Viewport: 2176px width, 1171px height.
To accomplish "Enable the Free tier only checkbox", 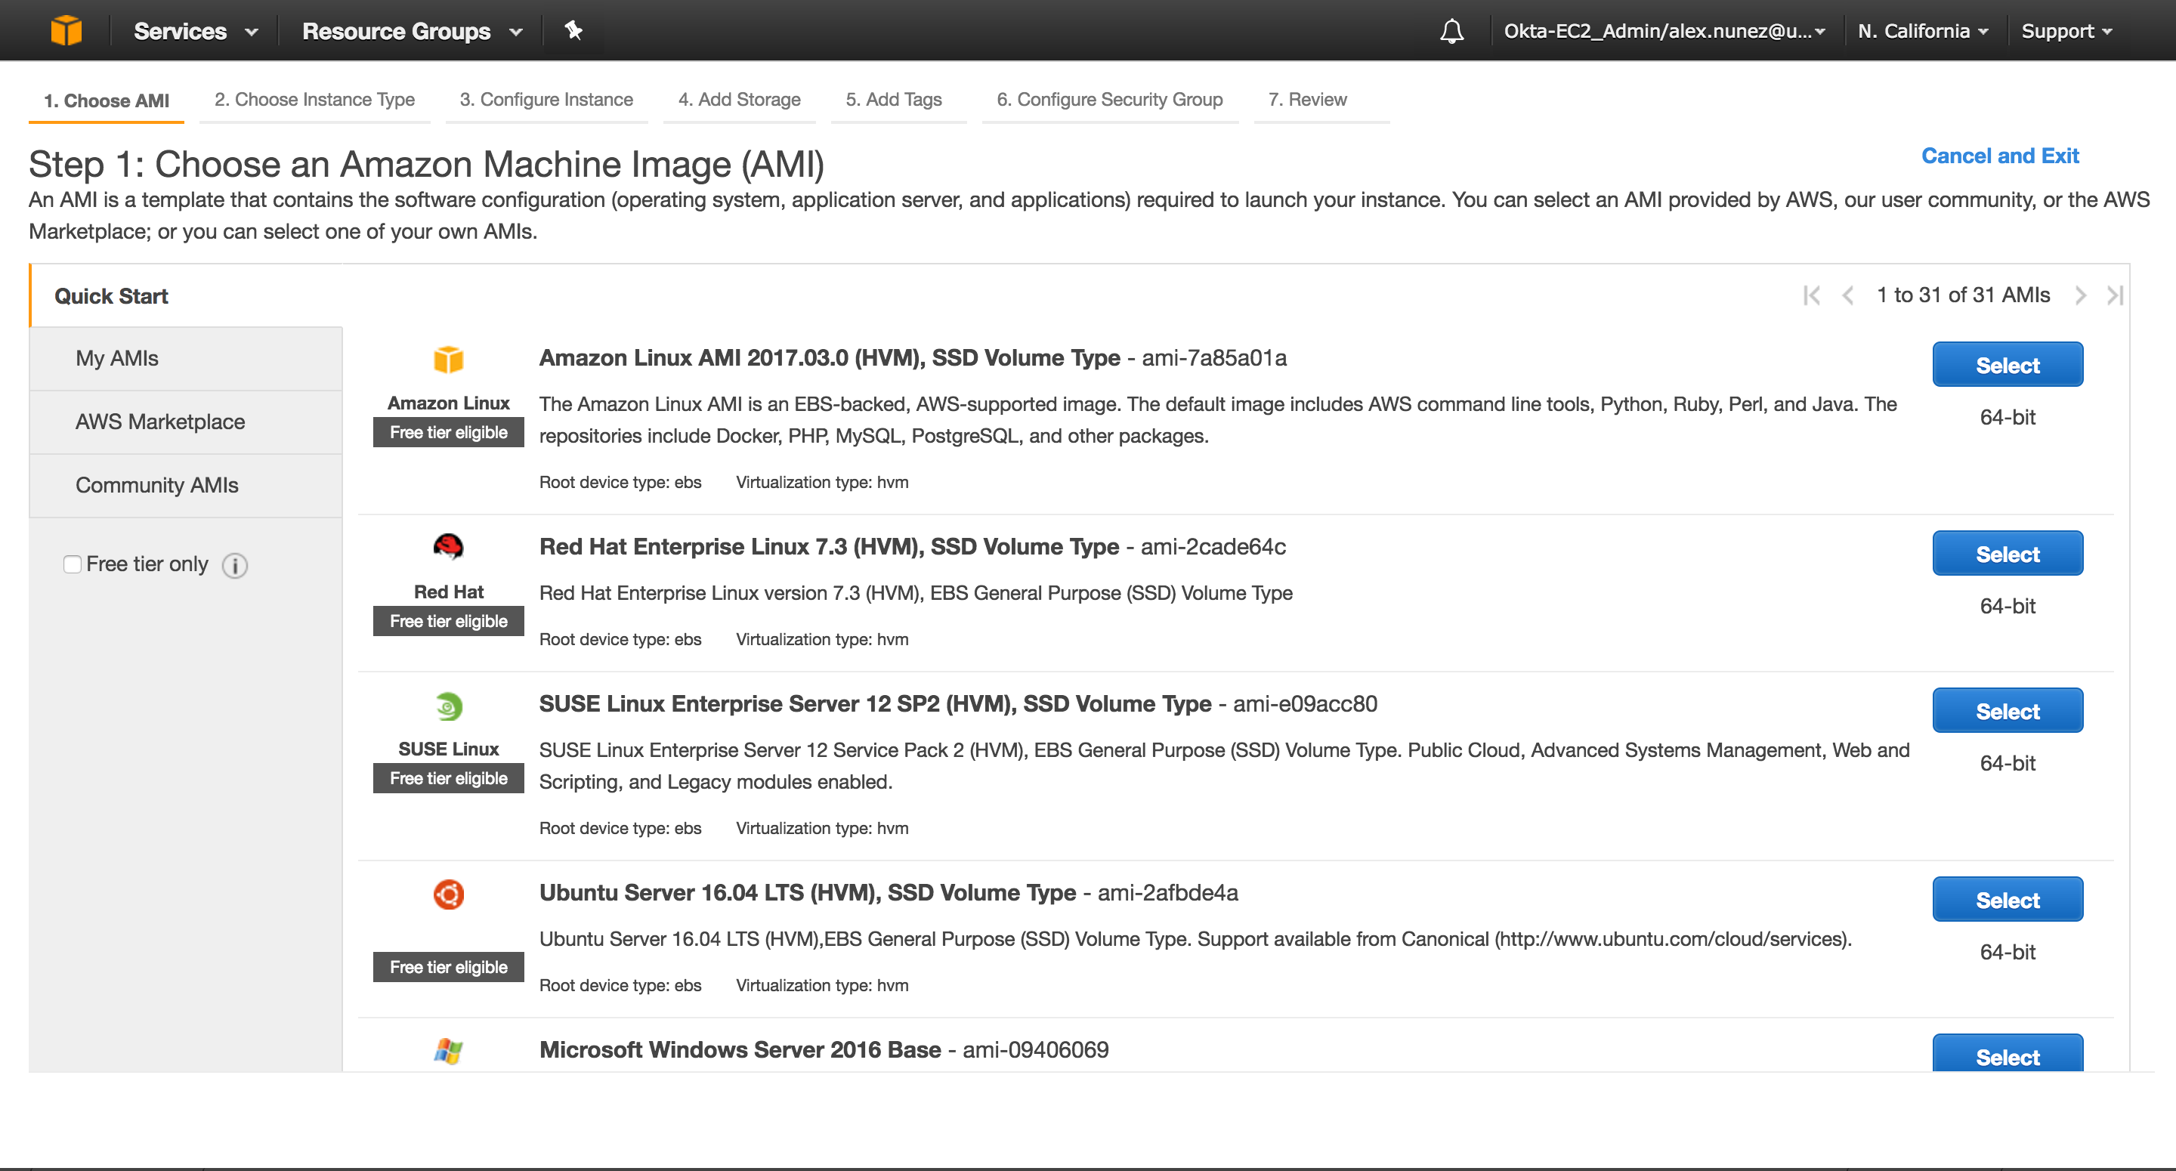I will coord(73,564).
